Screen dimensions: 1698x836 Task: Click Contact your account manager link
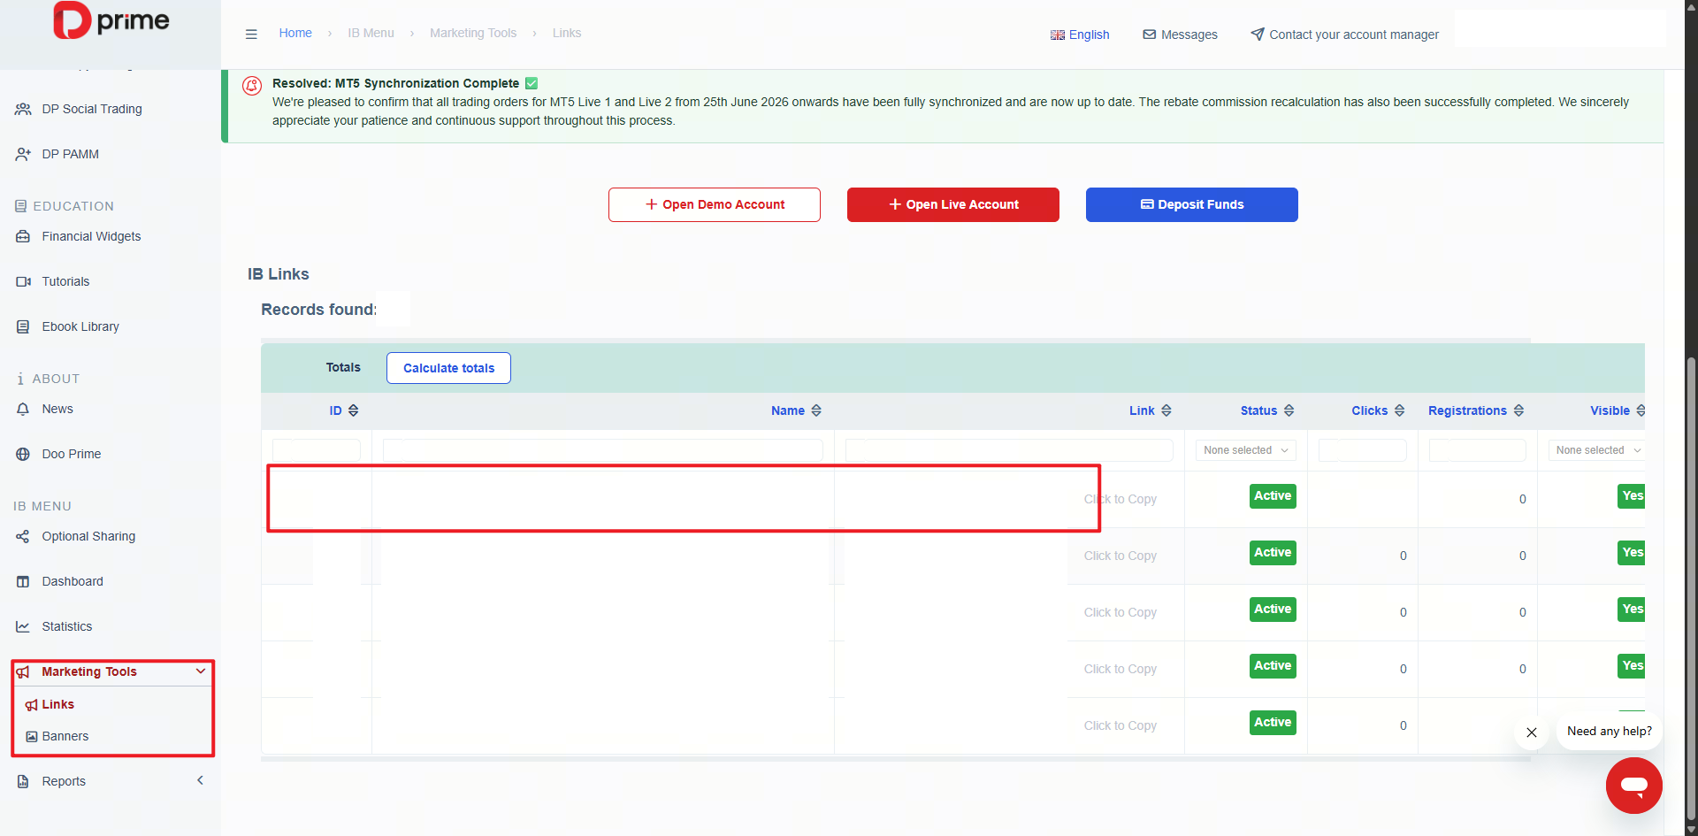(1344, 35)
